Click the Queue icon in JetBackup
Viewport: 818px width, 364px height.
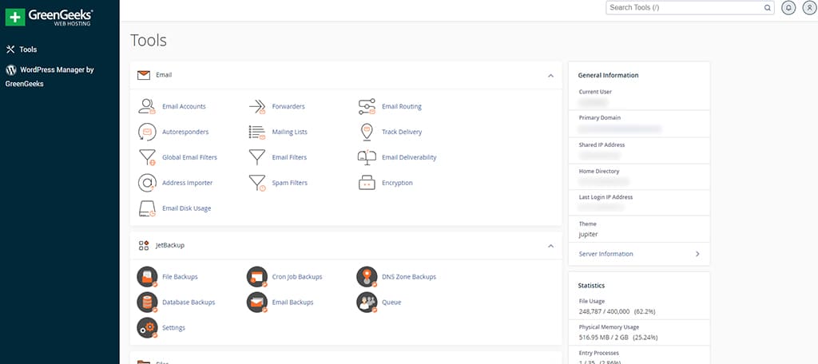coord(367,303)
